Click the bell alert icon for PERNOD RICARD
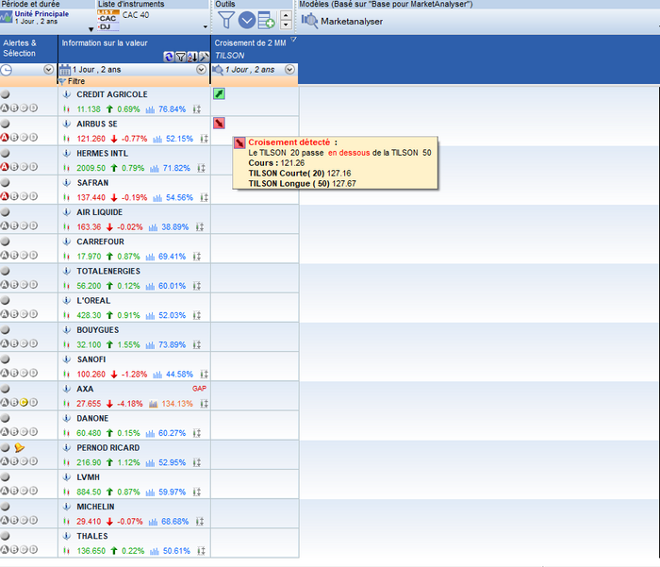The height and width of the screenshot is (567, 660). coord(20,447)
